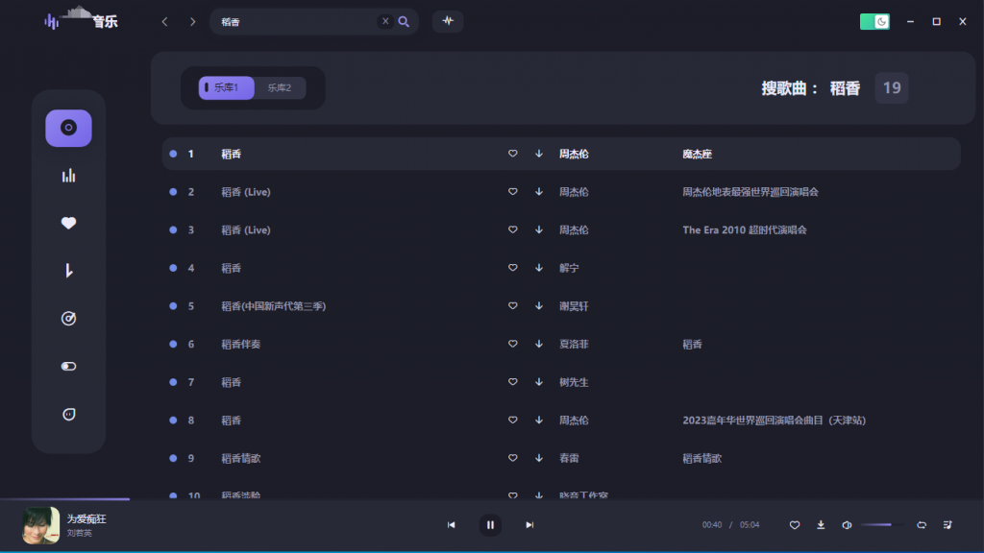Select the downloads icon in the sidebar
Screen dimensions: 984x553
coord(67,271)
